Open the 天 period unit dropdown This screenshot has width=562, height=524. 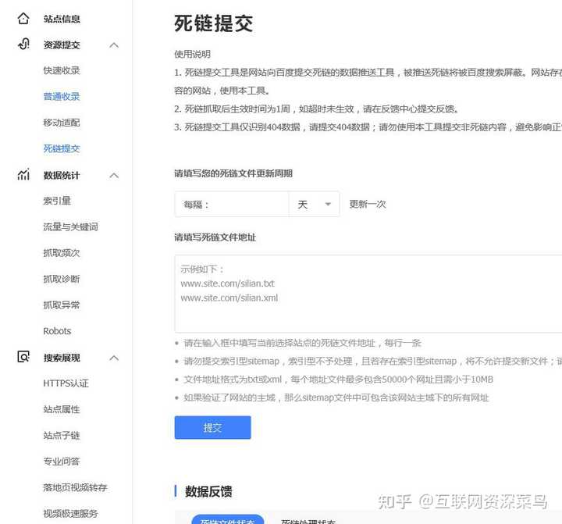click(x=314, y=204)
